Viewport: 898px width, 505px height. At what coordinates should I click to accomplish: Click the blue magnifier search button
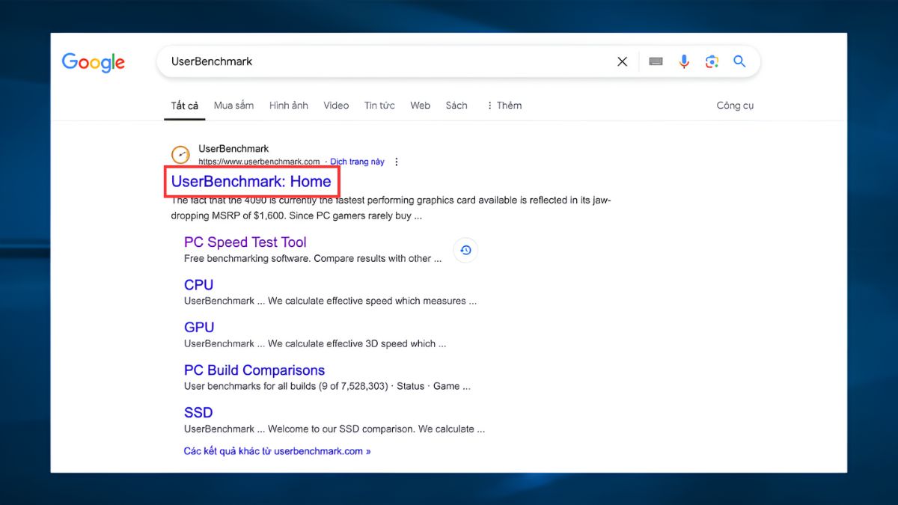click(x=739, y=61)
